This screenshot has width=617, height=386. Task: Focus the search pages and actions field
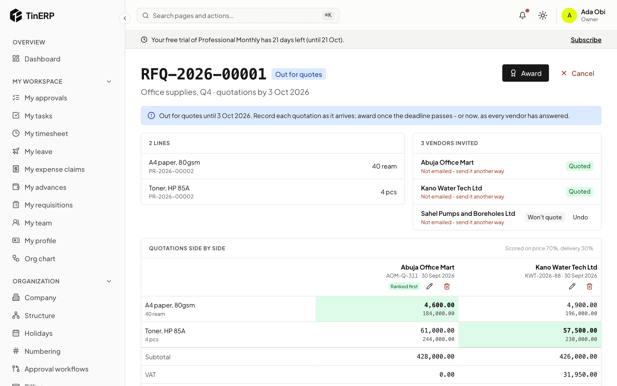238,15
